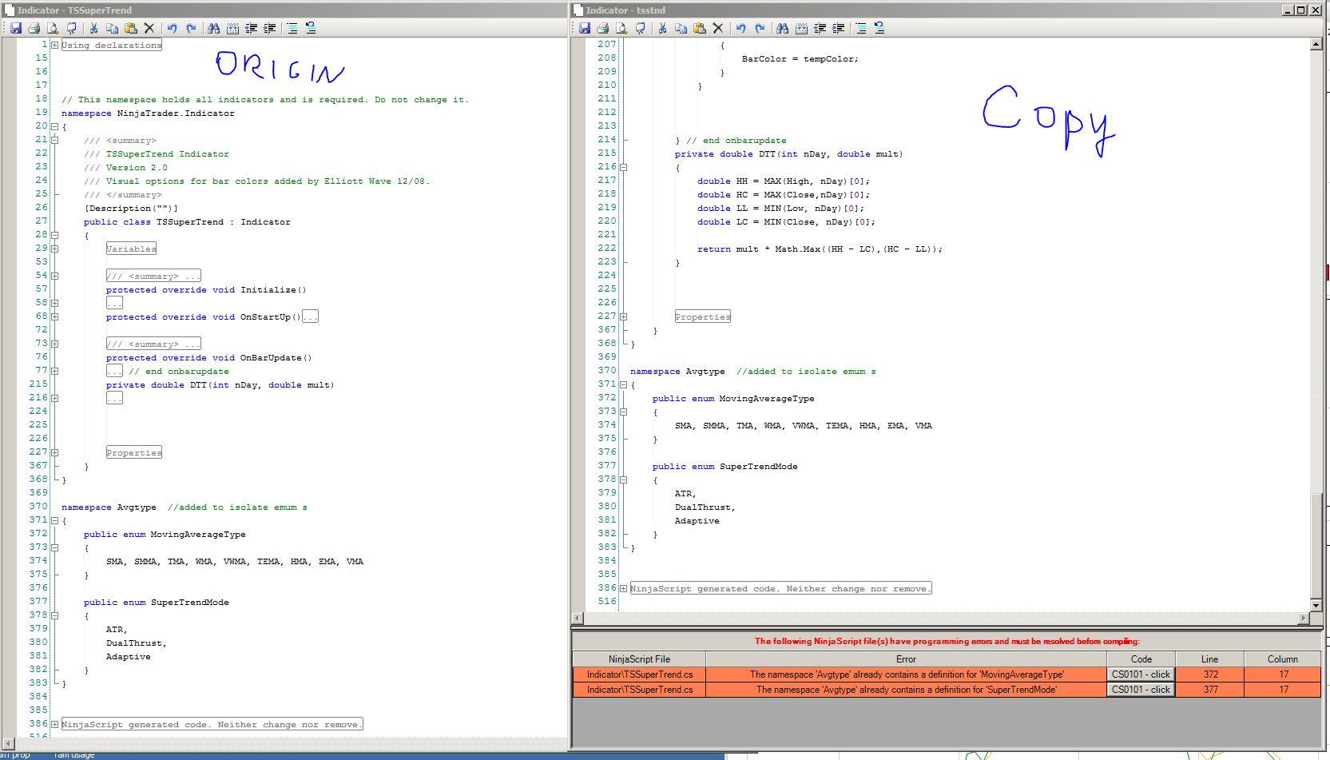Click column cell 17 in SuperTrendMode error row
Viewport: 1330px width, 760px height.
pos(1283,690)
